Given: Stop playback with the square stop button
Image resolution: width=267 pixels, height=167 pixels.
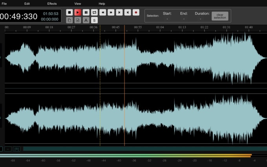Looking at the screenshot, I should (69, 13).
